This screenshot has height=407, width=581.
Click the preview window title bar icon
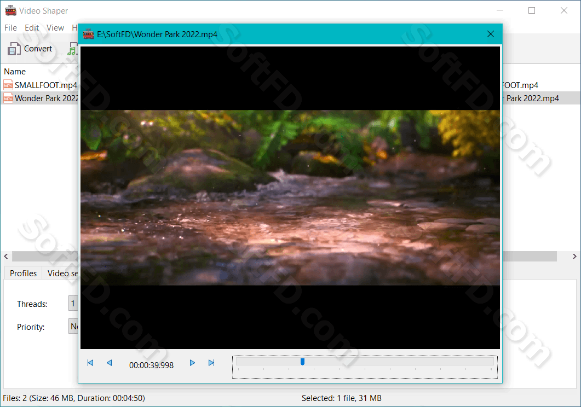(x=89, y=34)
